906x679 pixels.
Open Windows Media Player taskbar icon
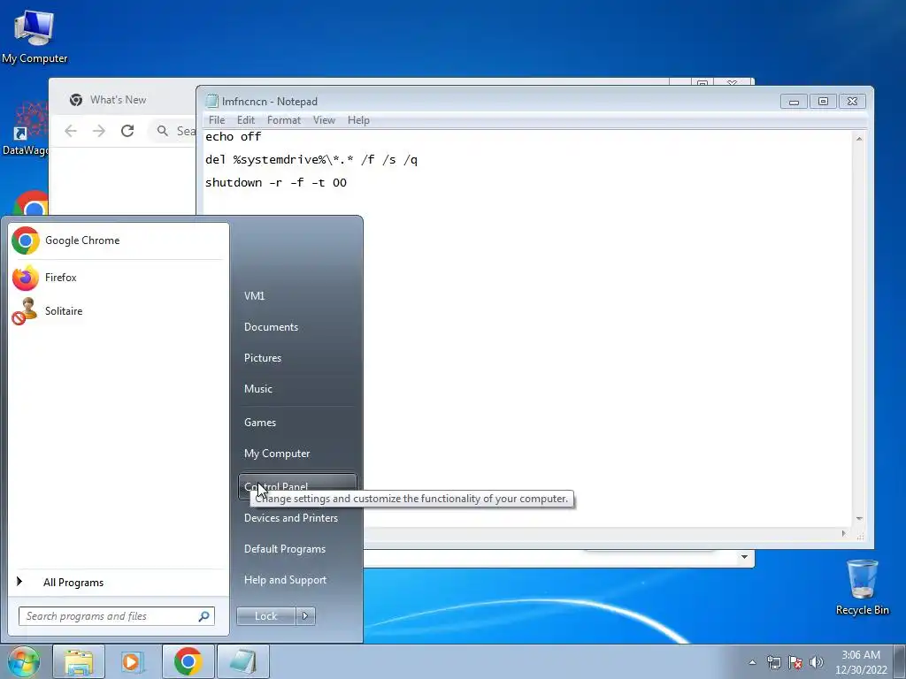(133, 661)
